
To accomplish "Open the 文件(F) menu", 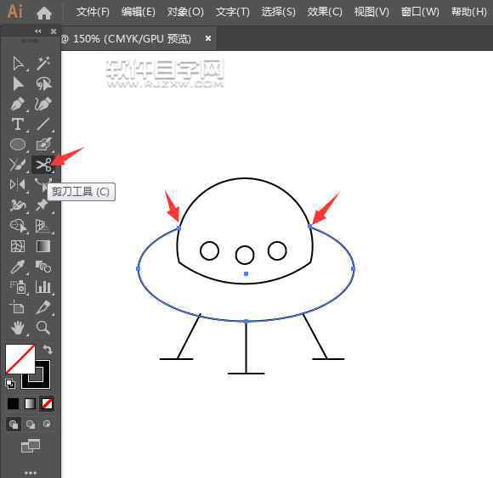I will 93,12.
